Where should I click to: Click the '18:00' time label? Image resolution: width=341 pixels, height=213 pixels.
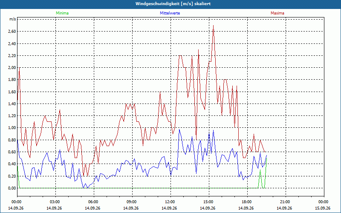[x=246, y=202]
